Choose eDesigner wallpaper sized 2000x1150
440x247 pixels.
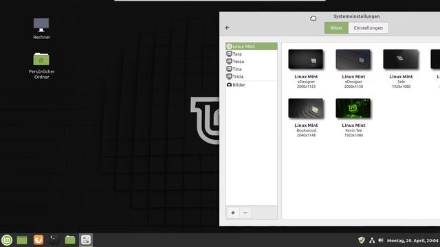[x=353, y=69]
